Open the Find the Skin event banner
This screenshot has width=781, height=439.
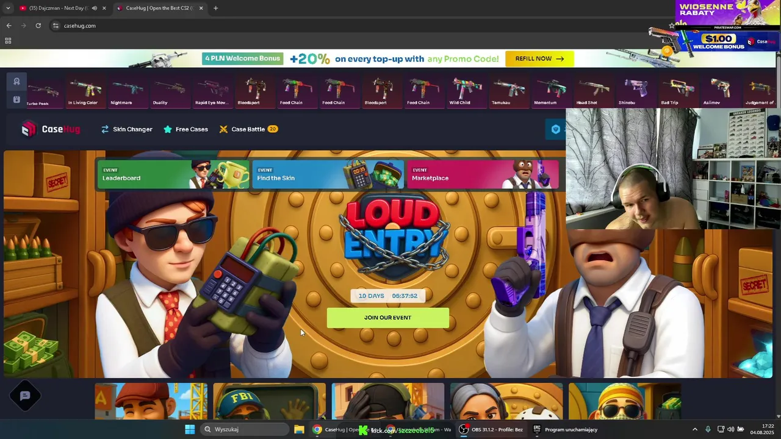pos(328,174)
